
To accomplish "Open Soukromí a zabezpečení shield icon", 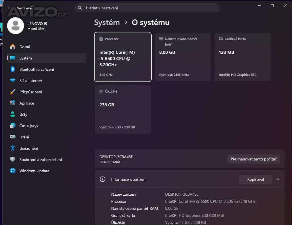I will click(x=13, y=159).
